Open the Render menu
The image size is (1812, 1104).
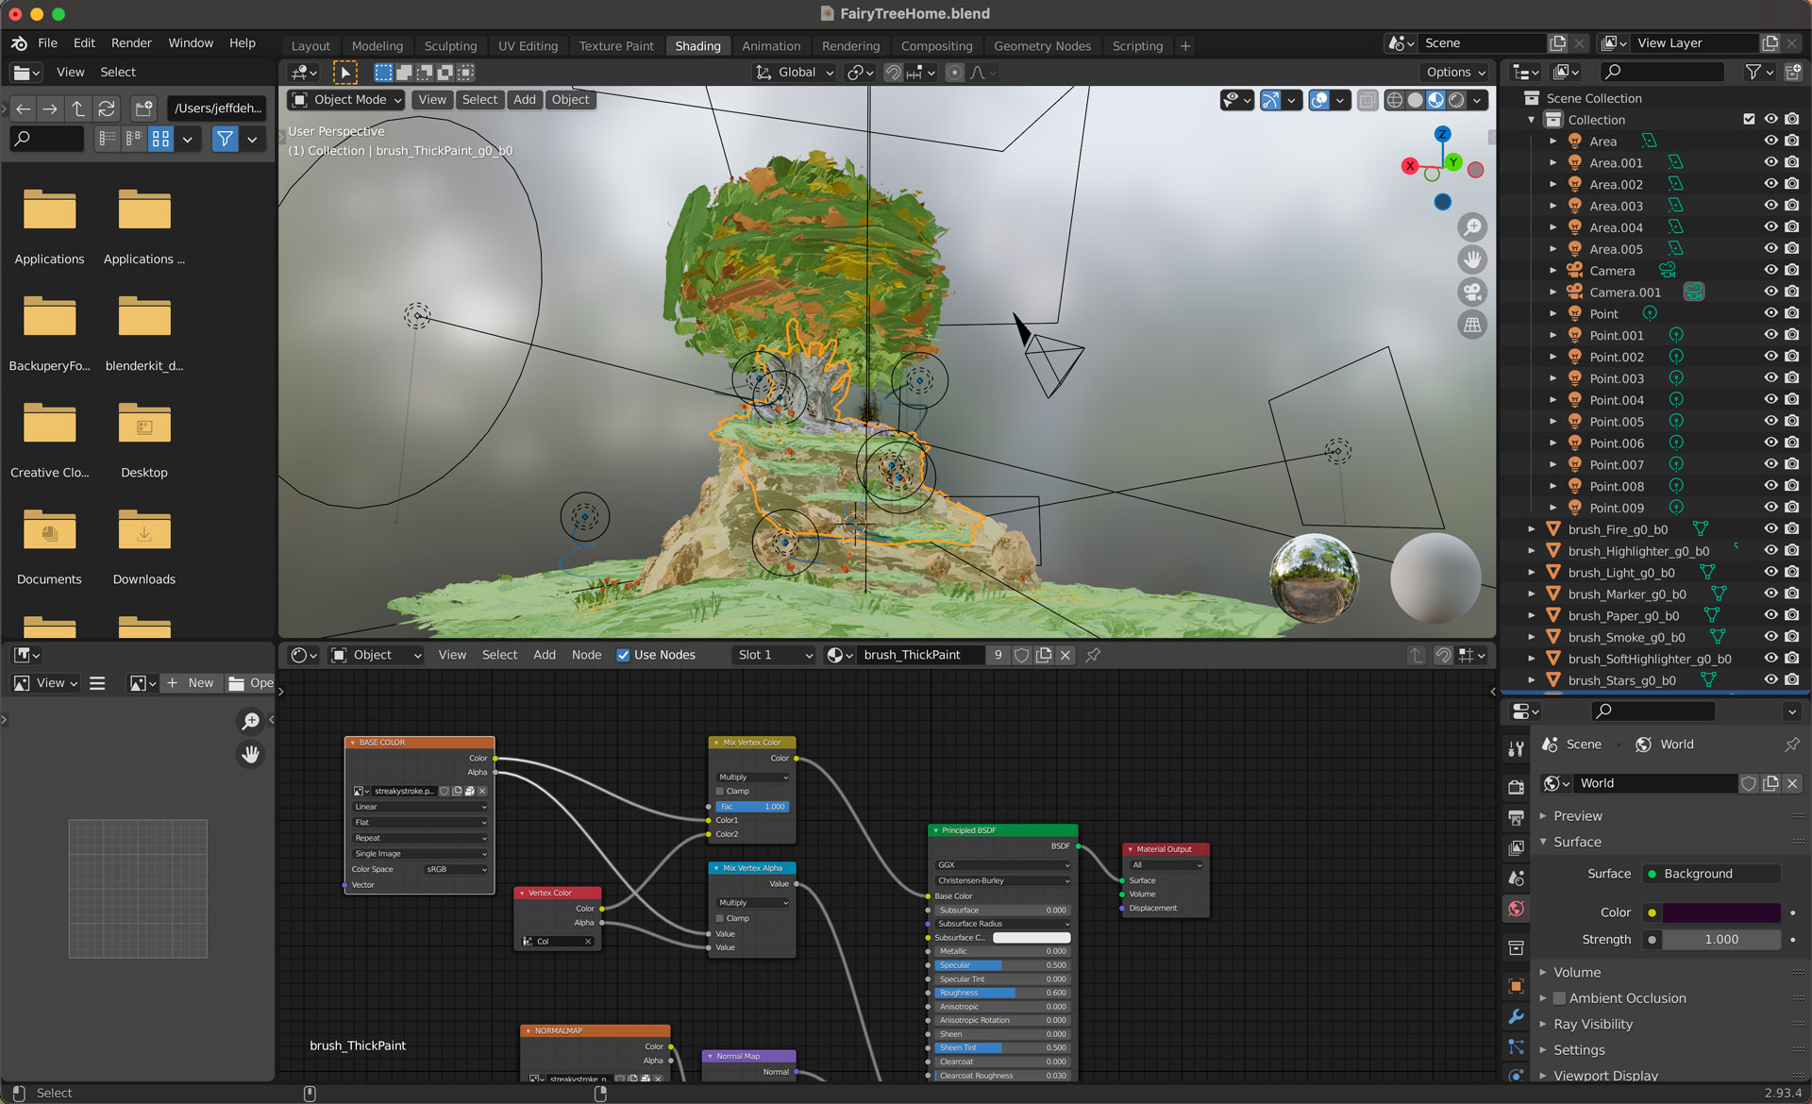click(x=131, y=42)
